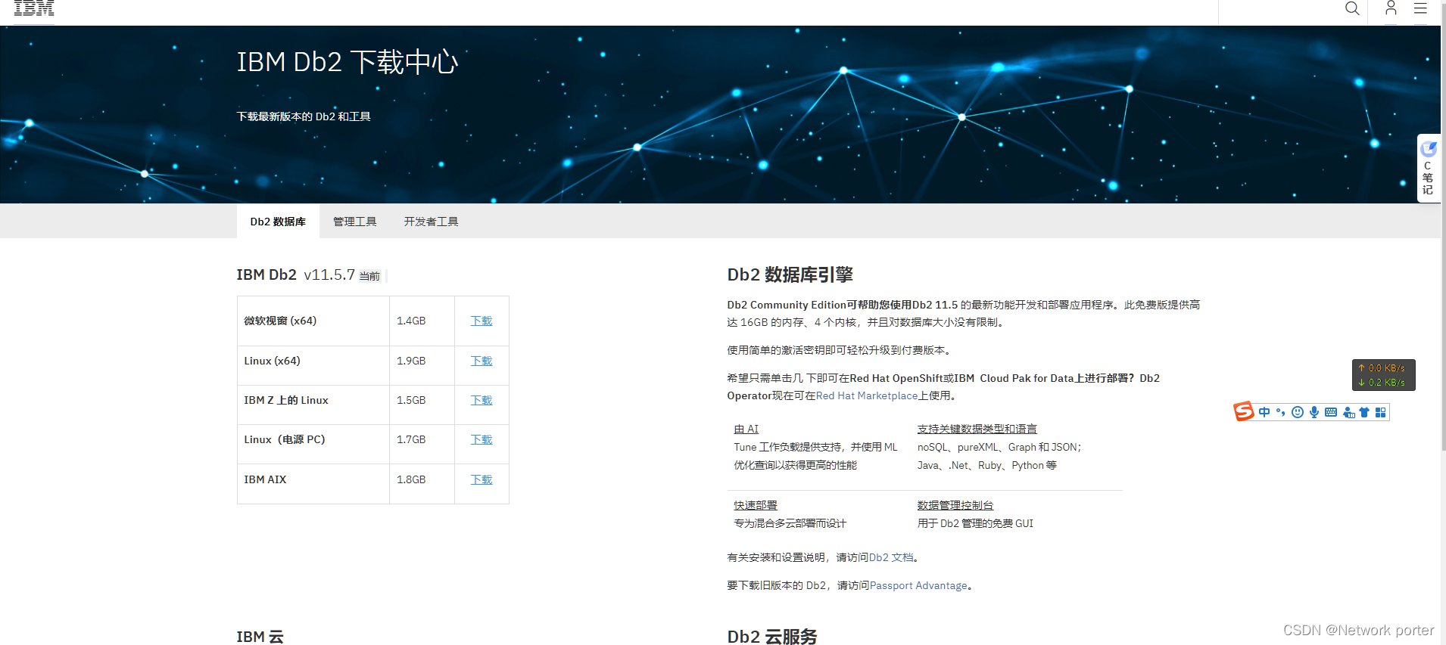
Task: Open the 由 AI link
Action: tap(746, 429)
